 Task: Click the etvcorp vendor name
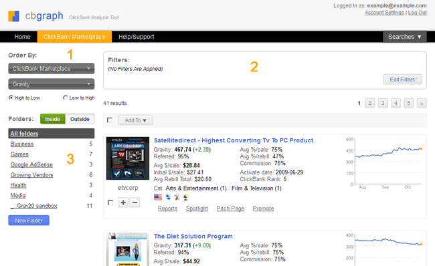point(128,188)
